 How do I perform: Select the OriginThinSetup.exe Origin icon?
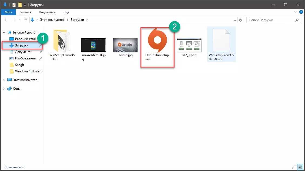tap(157, 40)
